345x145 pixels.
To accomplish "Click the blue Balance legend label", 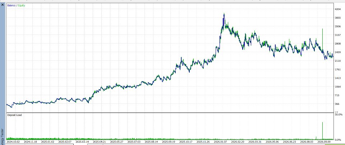I will (11, 5).
